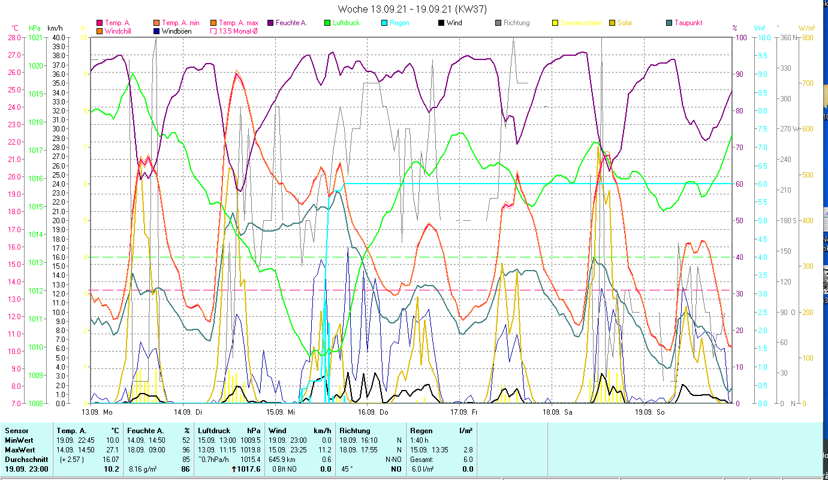Select the Windböen label in the legend

(177, 31)
